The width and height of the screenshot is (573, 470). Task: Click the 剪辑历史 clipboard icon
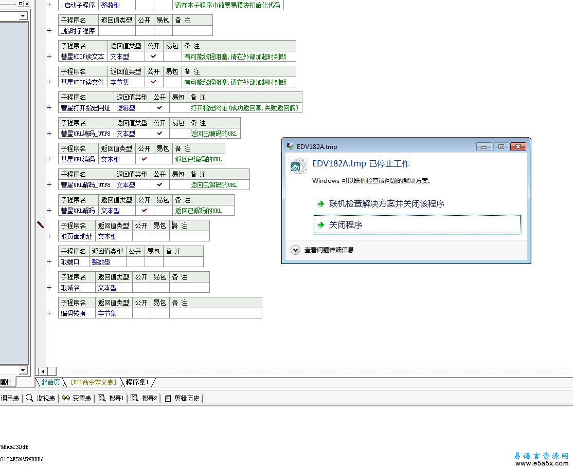click(x=168, y=398)
